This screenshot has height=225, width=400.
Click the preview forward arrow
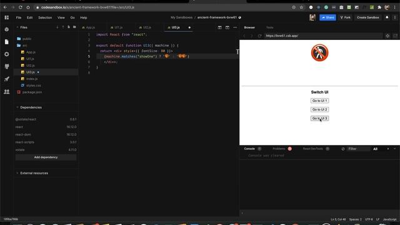click(x=251, y=36)
